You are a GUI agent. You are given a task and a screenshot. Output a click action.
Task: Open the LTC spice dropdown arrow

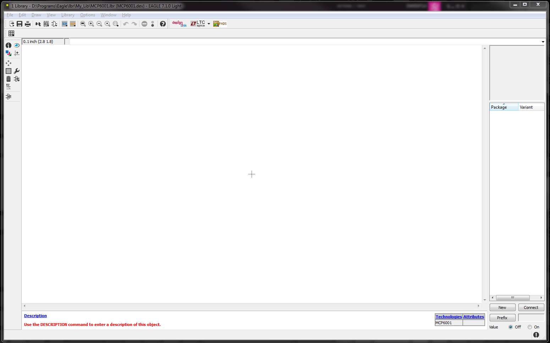pos(209,24)
